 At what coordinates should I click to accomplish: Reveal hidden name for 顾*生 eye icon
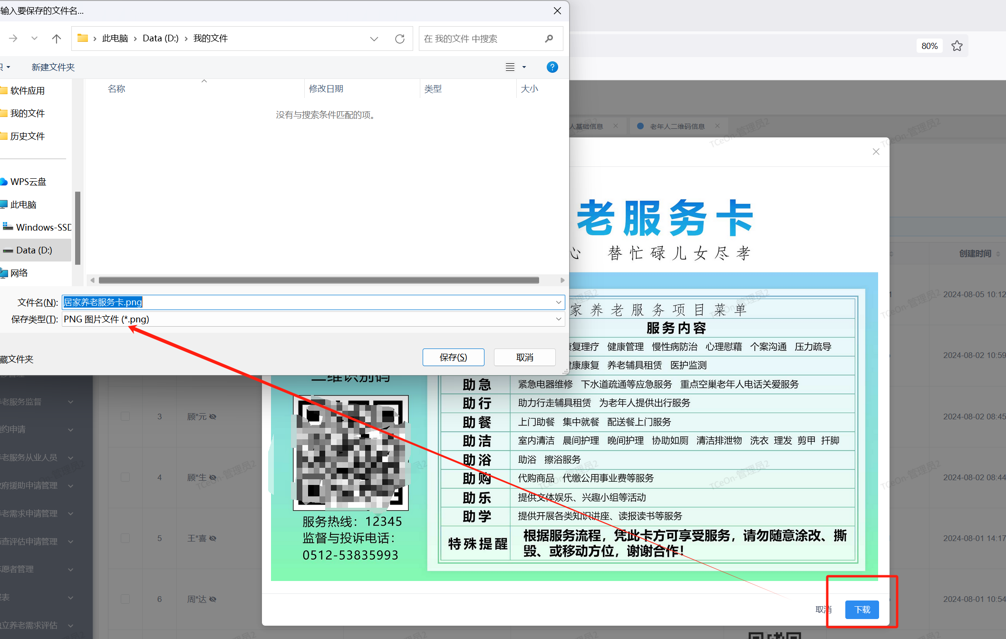coord(213,478)
